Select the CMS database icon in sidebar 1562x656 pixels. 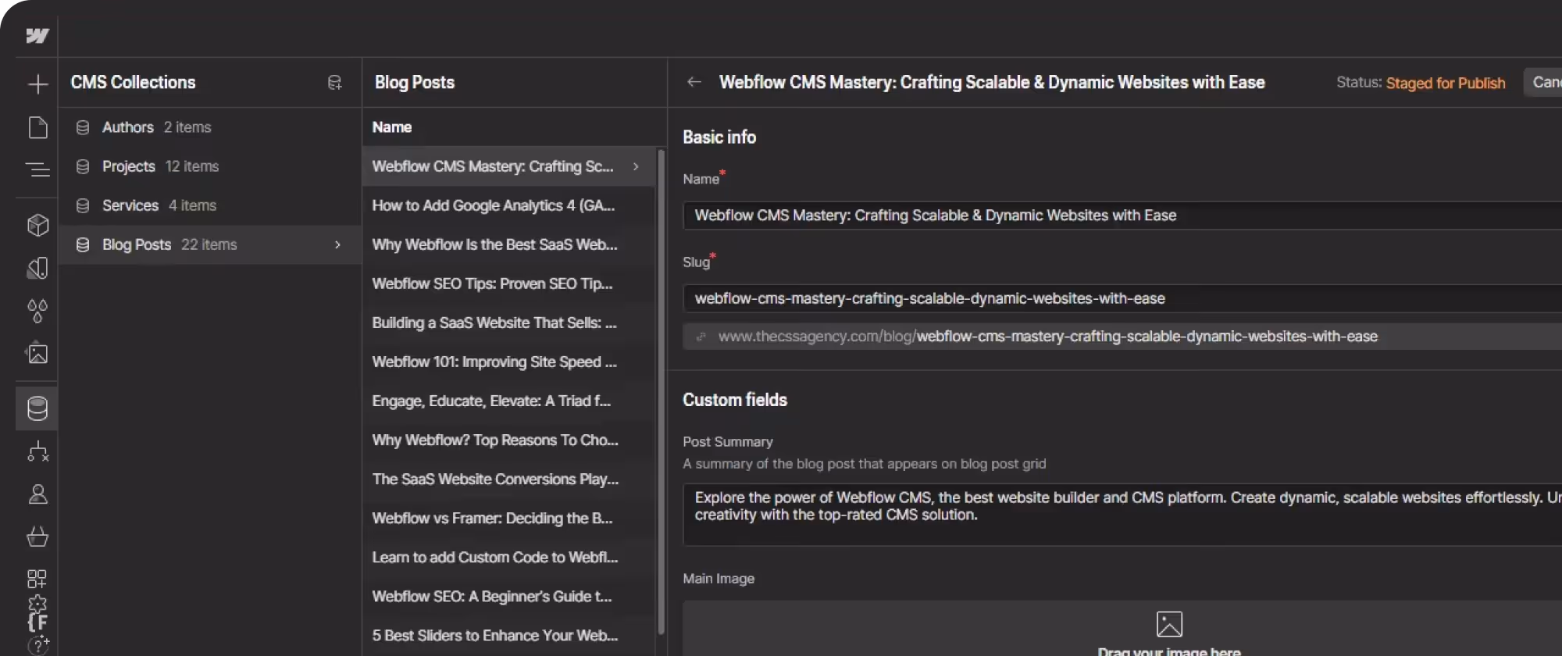pos(37,408)
